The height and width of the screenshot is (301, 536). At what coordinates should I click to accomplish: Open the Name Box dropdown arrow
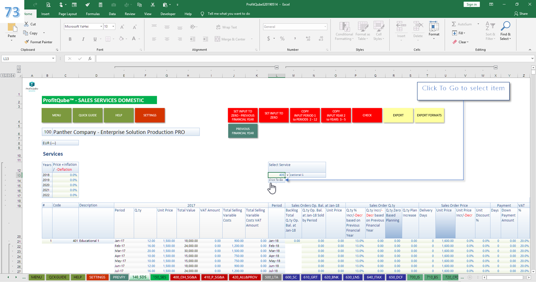(x=54, y=59)
